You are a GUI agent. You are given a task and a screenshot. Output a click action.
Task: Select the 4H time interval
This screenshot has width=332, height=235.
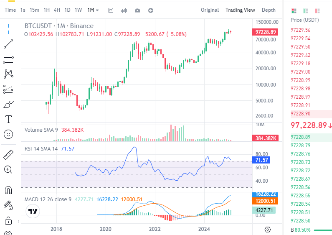[57, 10]
